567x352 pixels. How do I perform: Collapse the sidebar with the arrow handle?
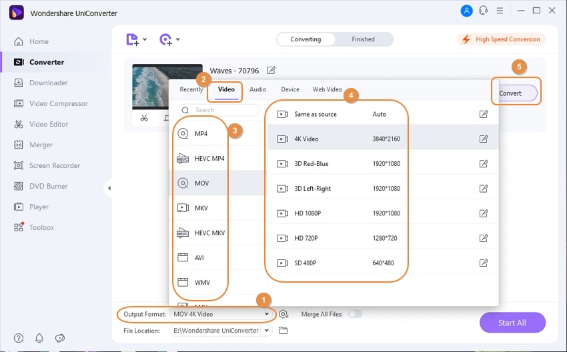109,188
